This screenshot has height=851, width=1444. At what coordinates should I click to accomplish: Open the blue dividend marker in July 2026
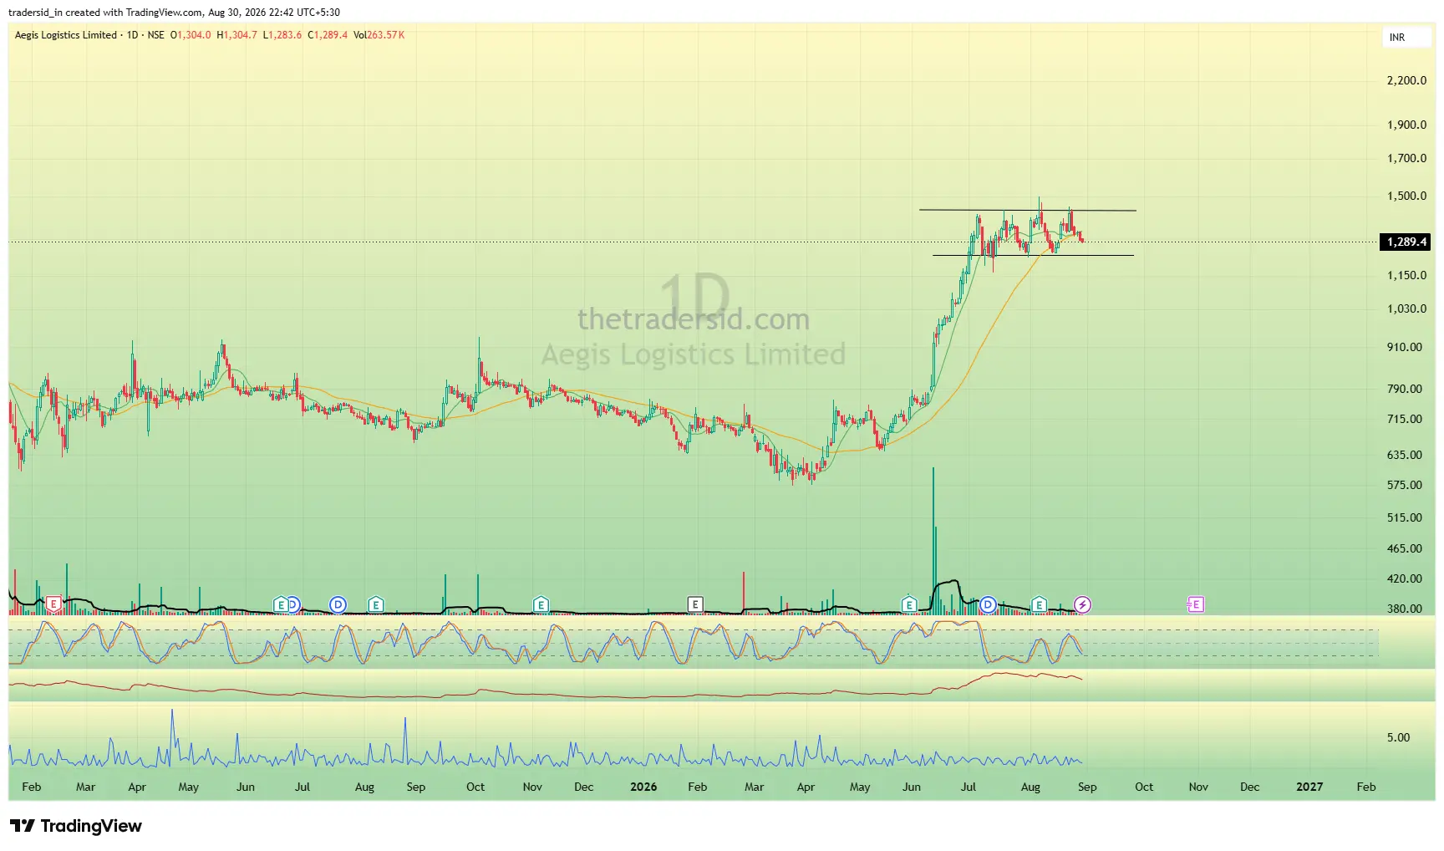coord(989,604)
